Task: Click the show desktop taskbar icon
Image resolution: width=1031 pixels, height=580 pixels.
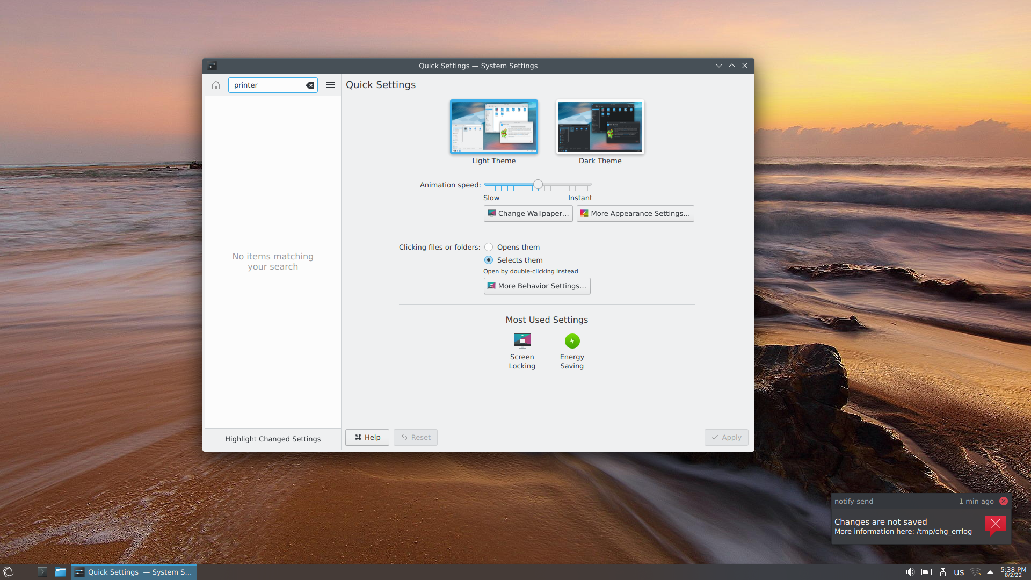Action: 24,572
